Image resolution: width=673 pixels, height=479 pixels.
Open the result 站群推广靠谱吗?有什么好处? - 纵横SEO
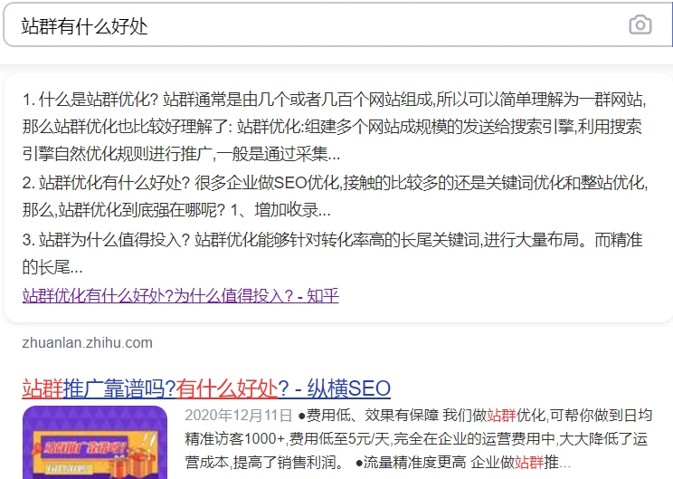[x=206, y=388]
